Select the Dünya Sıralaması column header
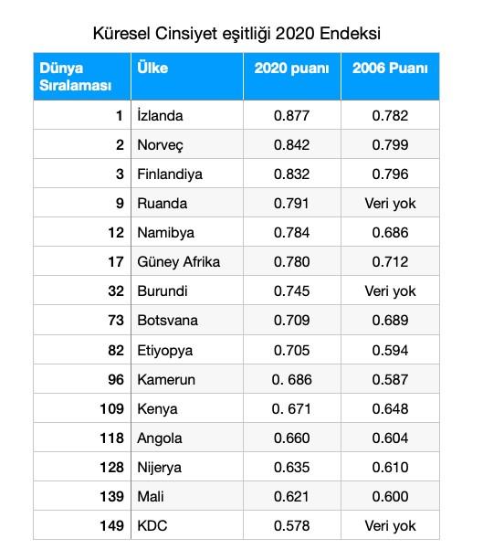The image size is (483, 549). (82, 77)
